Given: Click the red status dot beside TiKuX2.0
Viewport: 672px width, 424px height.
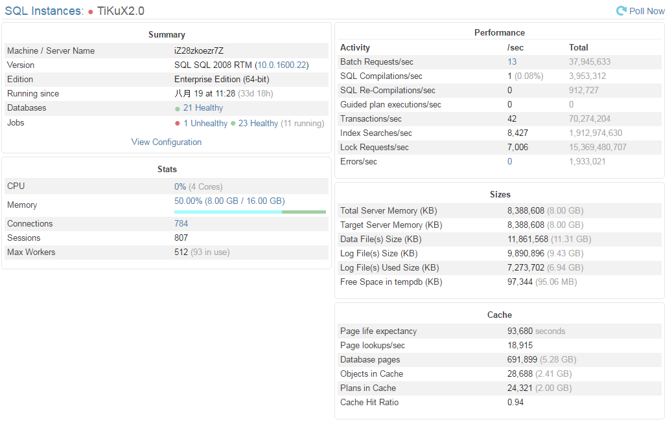Looking at the screenshot, I should coord(91,12).
